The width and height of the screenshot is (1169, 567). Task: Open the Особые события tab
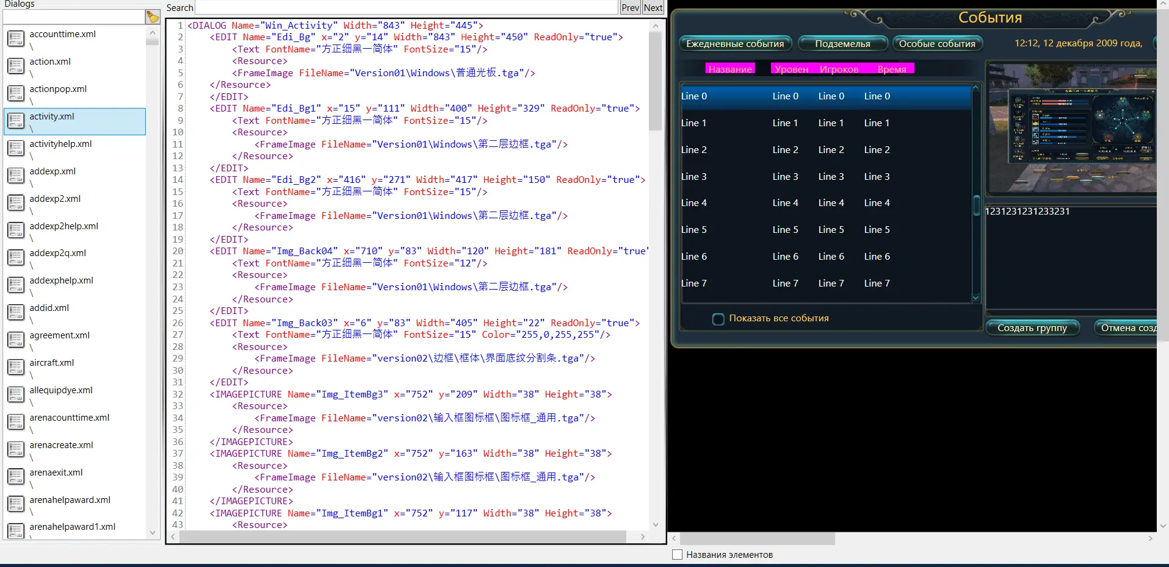click(936, 44)
